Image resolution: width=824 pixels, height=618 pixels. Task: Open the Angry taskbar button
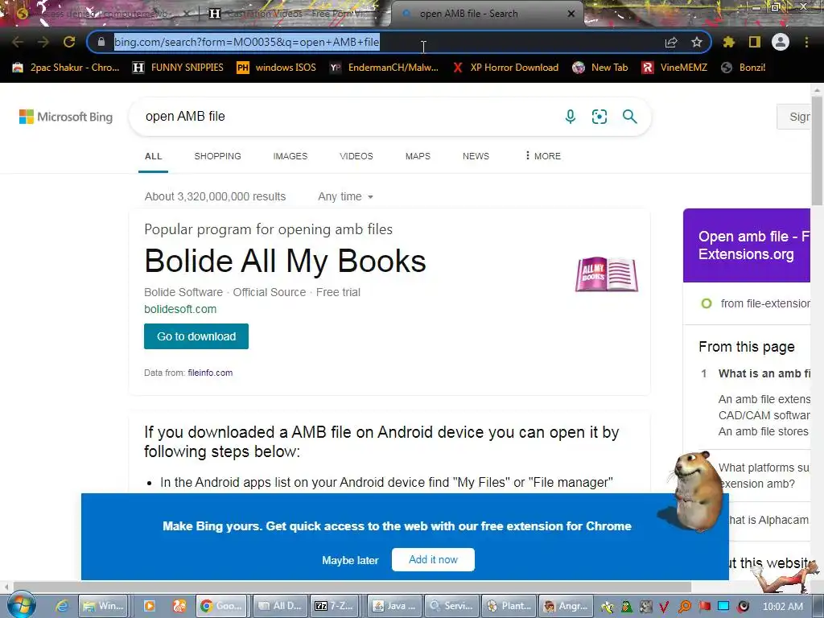[x=566, y=606]
